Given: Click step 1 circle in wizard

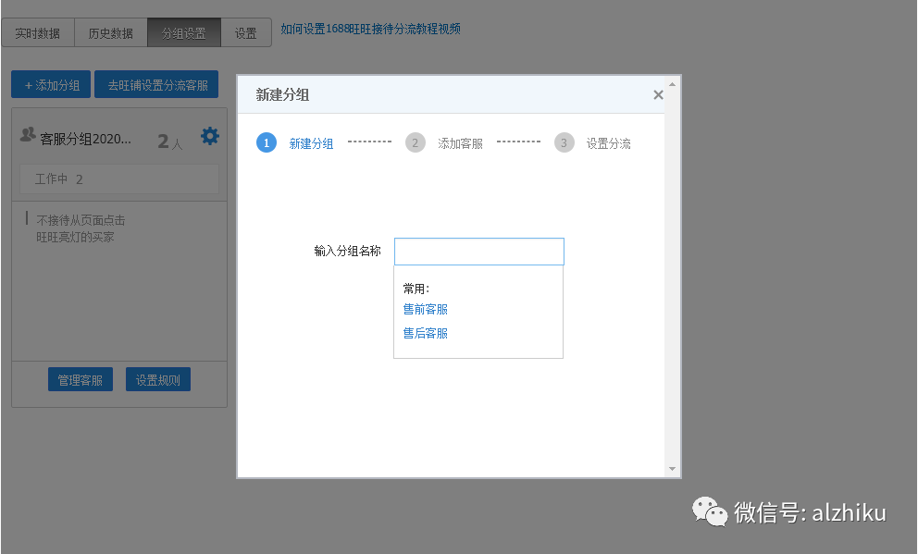Looking at the screenshot, I should click(267, 142).
